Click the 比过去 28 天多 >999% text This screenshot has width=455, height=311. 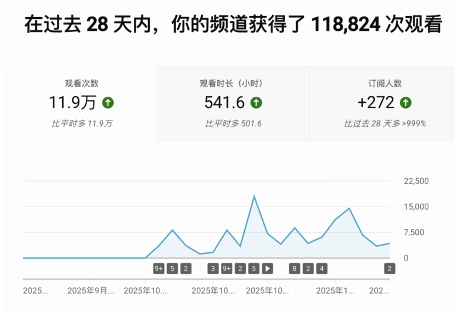click(x=384, y=123)
